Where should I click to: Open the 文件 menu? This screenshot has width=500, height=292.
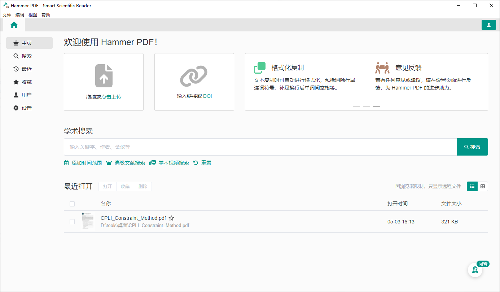7,15
